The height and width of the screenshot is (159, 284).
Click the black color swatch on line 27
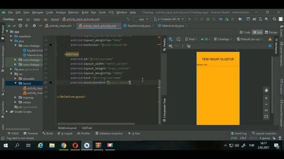[x=51, y=83]
